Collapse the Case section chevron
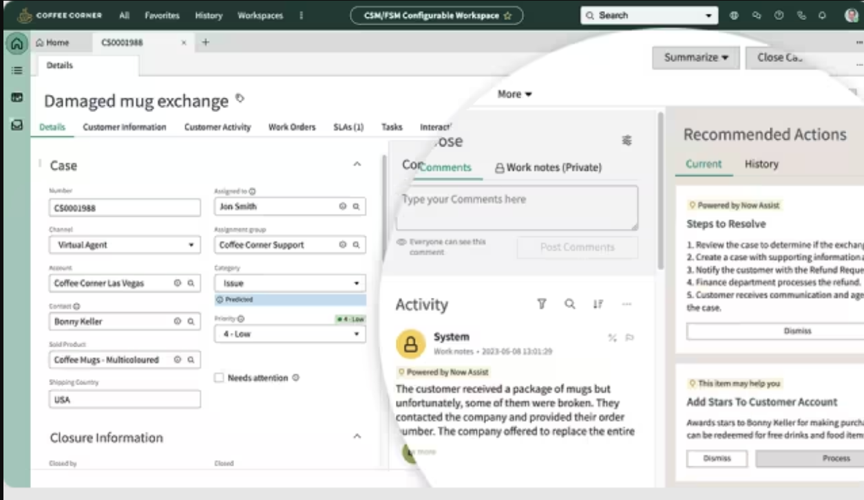Viewport: 864px width, 500px height. coord(357,164)
